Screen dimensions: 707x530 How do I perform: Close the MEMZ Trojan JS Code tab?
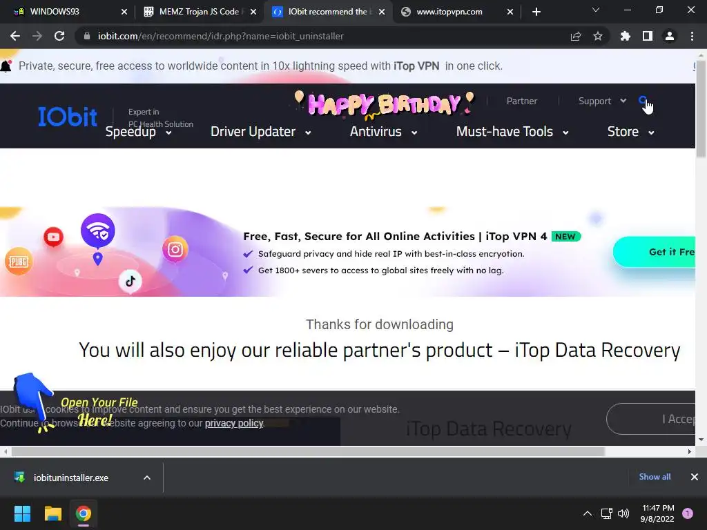[x=253, y=12]
